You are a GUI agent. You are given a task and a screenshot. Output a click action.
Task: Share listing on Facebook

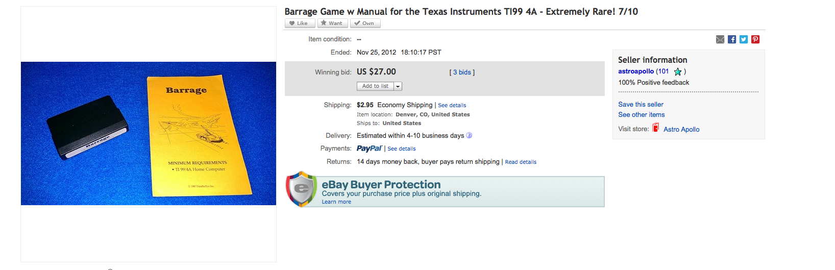(732, 39)
